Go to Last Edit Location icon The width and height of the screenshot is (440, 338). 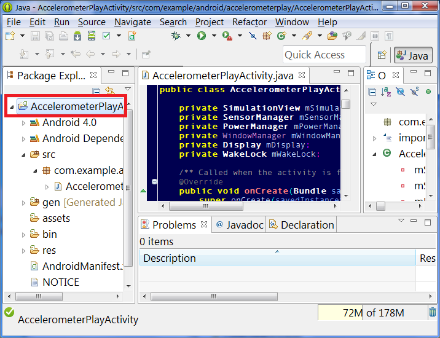[x=76, y=53]
